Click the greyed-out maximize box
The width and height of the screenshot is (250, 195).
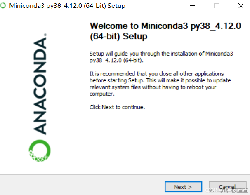(217, 6)
